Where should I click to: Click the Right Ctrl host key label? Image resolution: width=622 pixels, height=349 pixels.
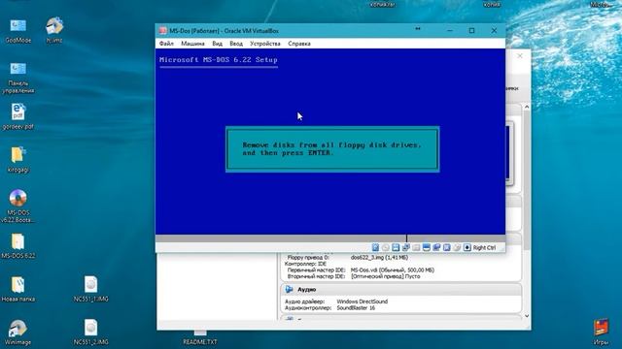coord(484,248)
